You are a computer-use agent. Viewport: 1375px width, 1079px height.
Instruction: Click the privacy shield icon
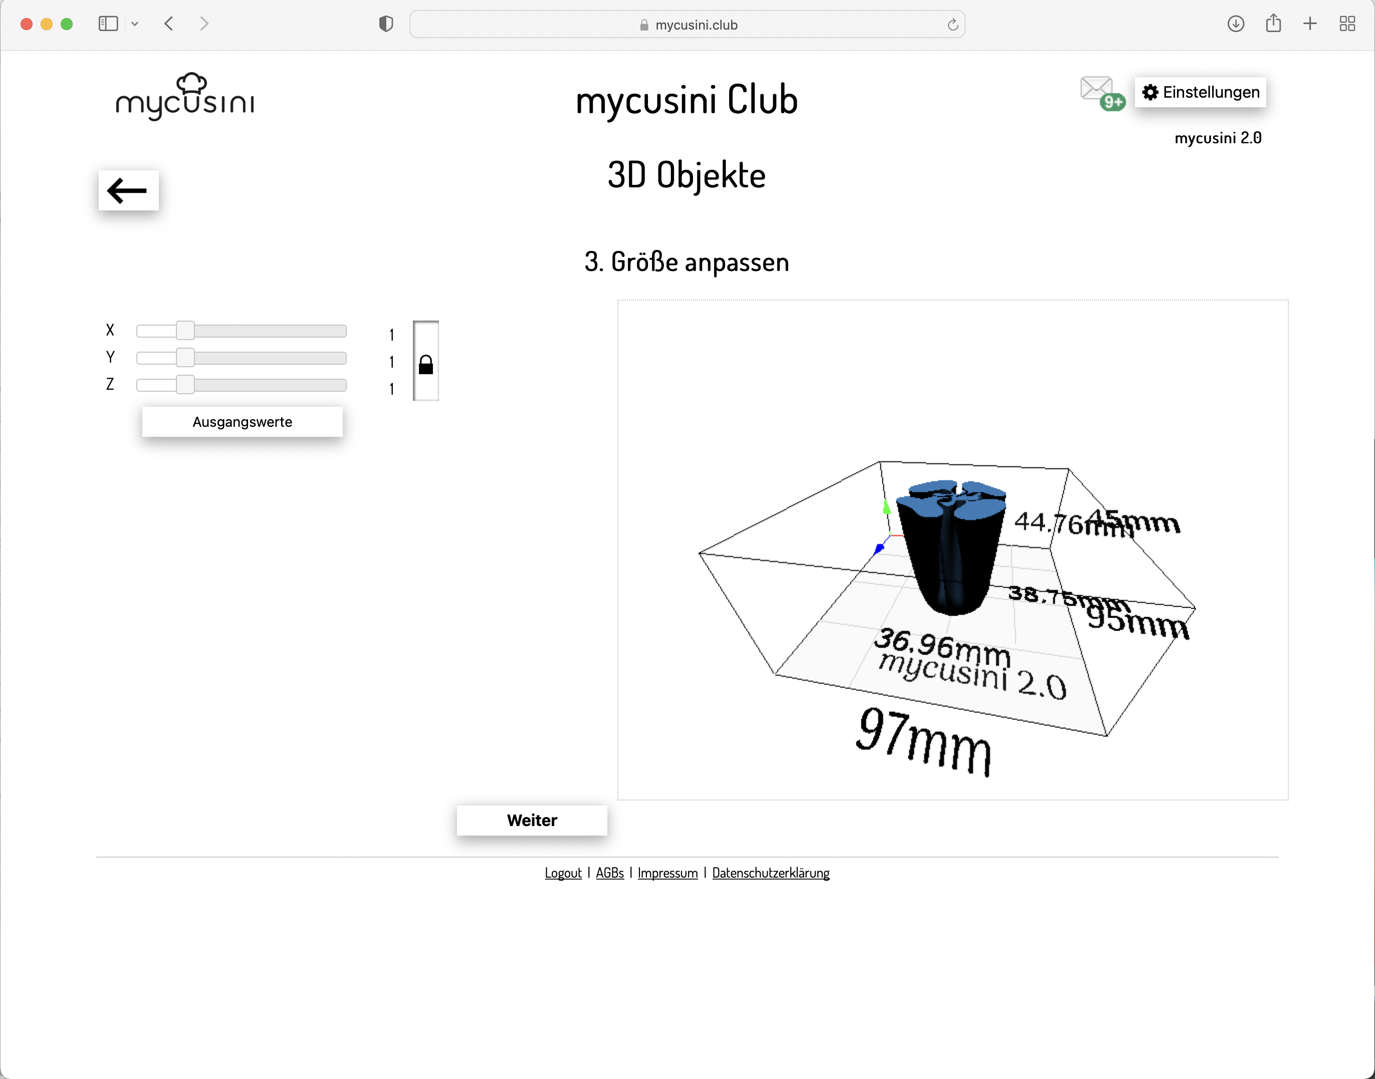click(385, 24)
